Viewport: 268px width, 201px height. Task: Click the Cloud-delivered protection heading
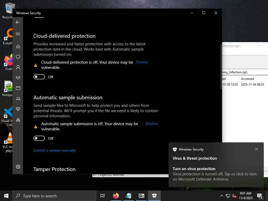(x=64, y=36)
